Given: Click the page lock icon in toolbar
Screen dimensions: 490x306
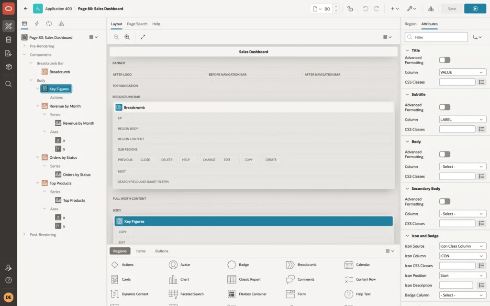Looking at the screenshot, I should coord(350,9).
